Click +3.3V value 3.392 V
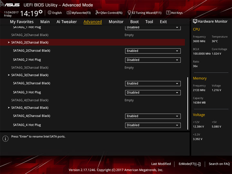The image size is (232, 174). (x=198, y=139)
